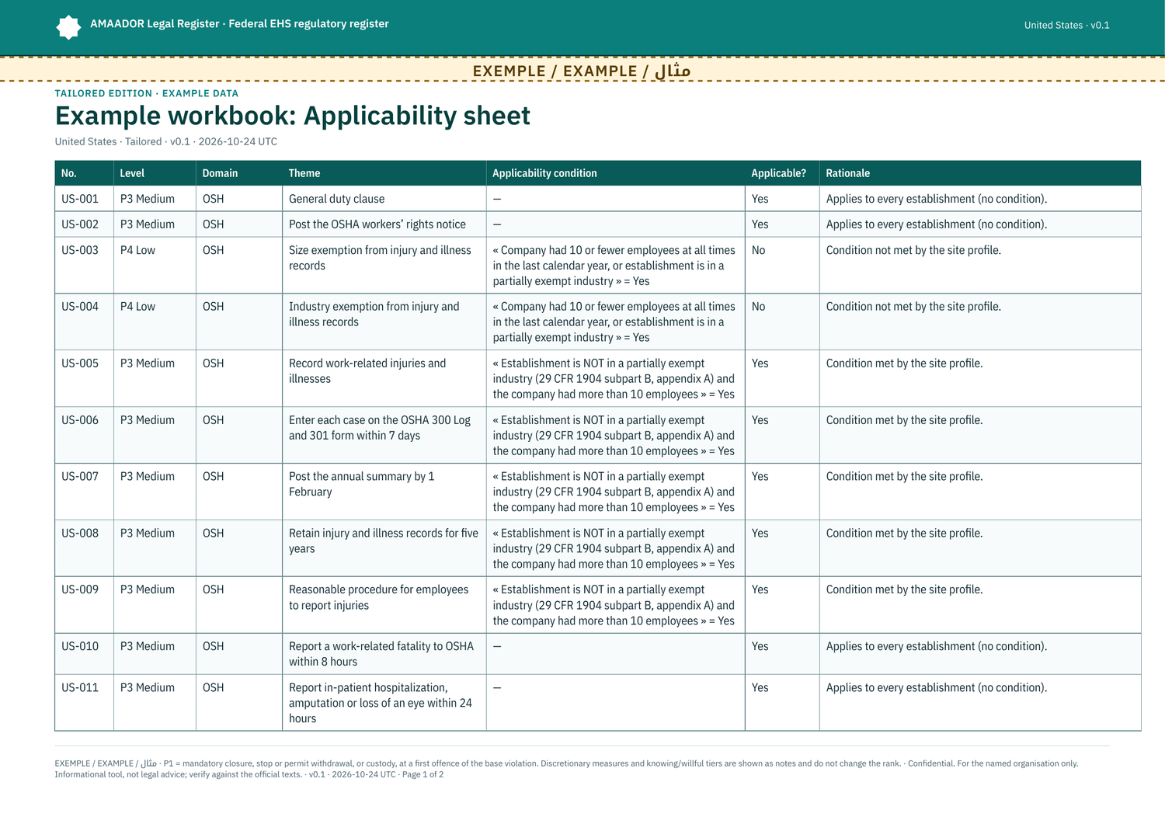
Task: Click 'Size exemption from injury and illness records'
Action: pos(380,258)
